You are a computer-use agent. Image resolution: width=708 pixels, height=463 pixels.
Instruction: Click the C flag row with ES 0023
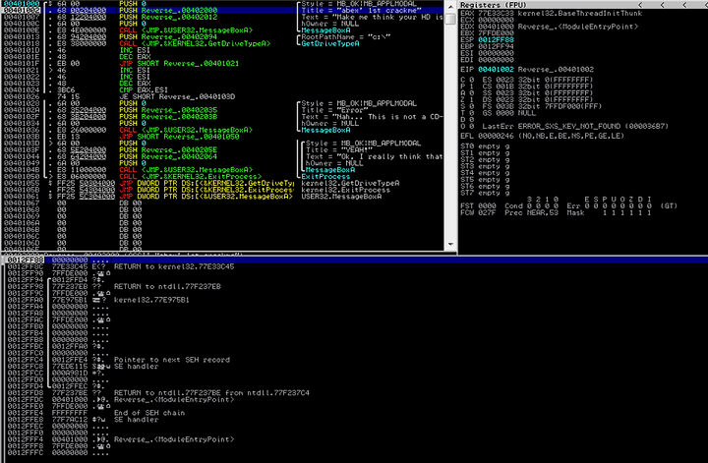click(x=526, y=80)
